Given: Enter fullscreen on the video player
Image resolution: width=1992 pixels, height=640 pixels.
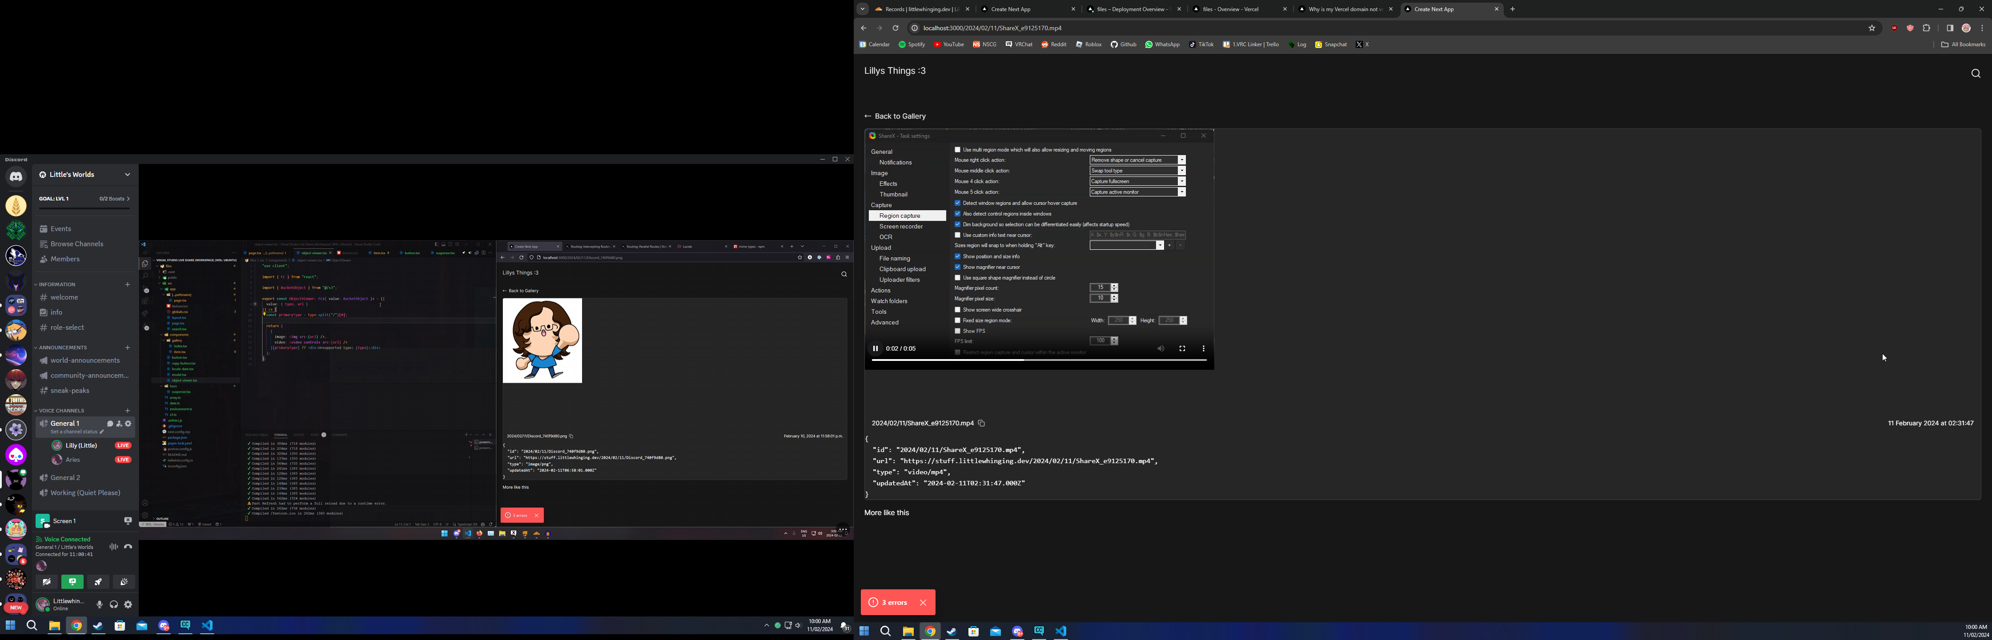Looking at the screenshot, I should pyautogui.click(x=1181, y=348).
